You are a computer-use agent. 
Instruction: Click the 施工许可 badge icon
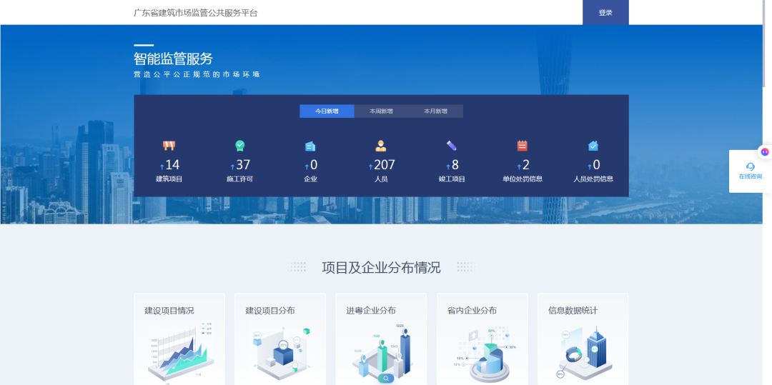(x=239, y=146)
